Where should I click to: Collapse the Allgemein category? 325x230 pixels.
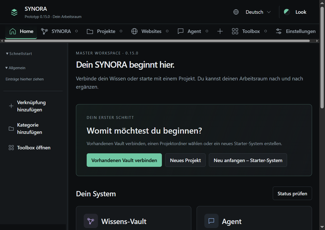15,68
